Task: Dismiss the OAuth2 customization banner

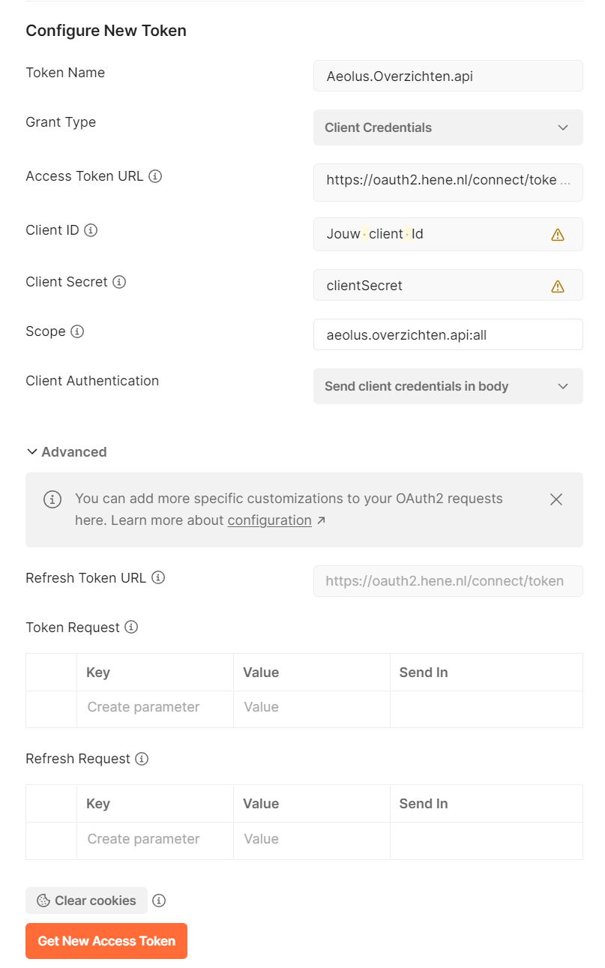Action: click(556, 499)
